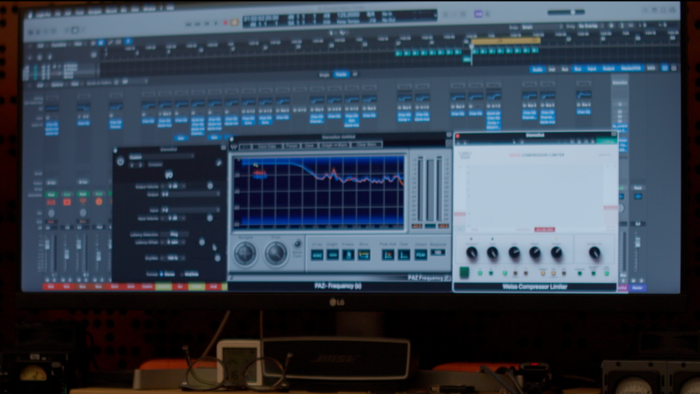Click the yellow cycle range in ruler
700x394 pixels.
point(506,41)
